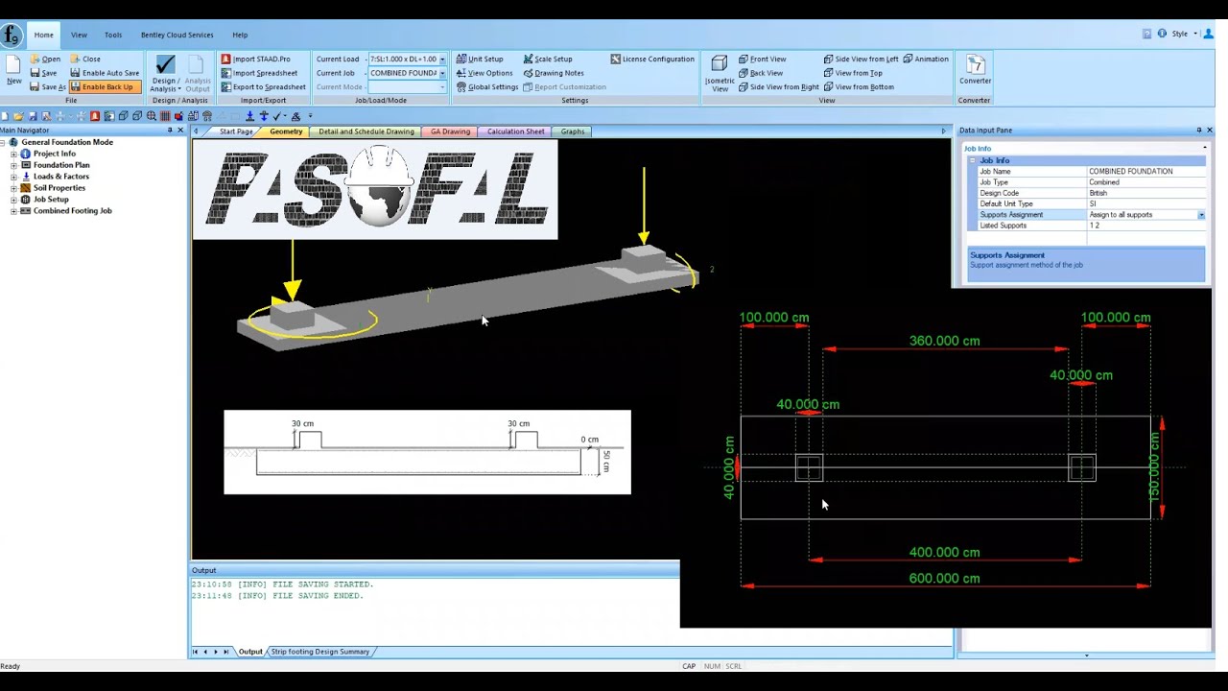Screen dimensions: 1228x691
Task: Open the Current Load dropdown
Action: tap(442, 60)
